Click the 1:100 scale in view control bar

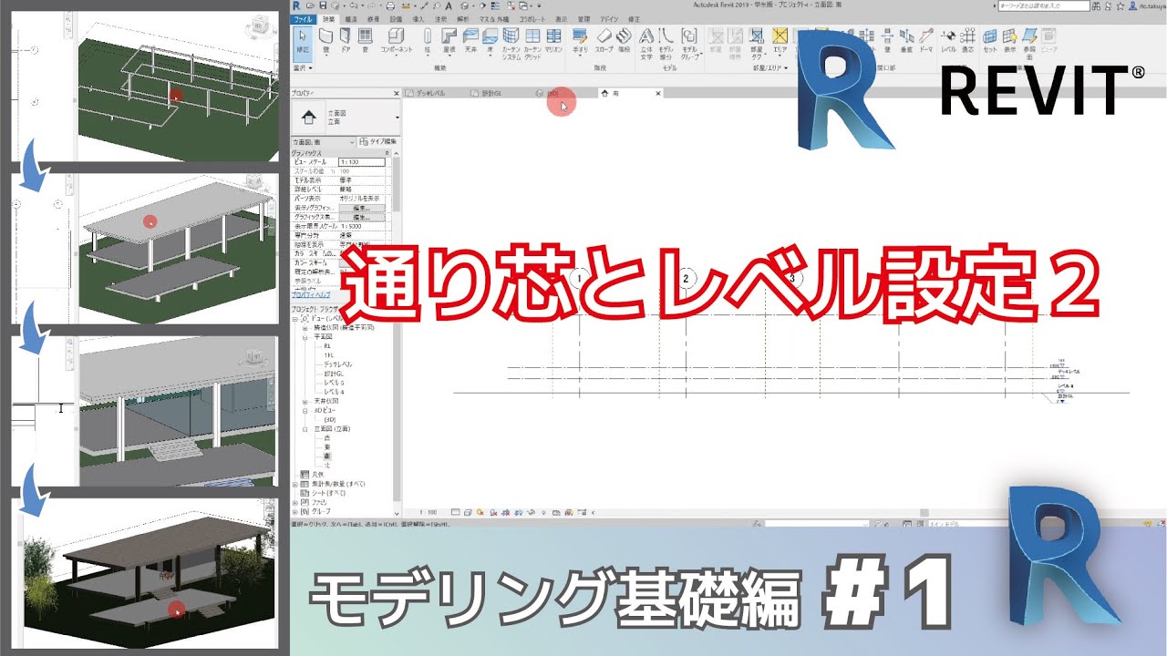(x=428, y=513)
